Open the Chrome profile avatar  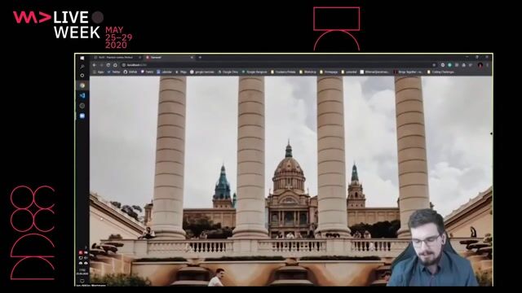pos(480,65)
